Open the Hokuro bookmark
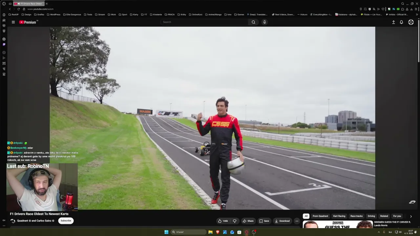This screenshot has height=236, width=420. pos(302,14)
